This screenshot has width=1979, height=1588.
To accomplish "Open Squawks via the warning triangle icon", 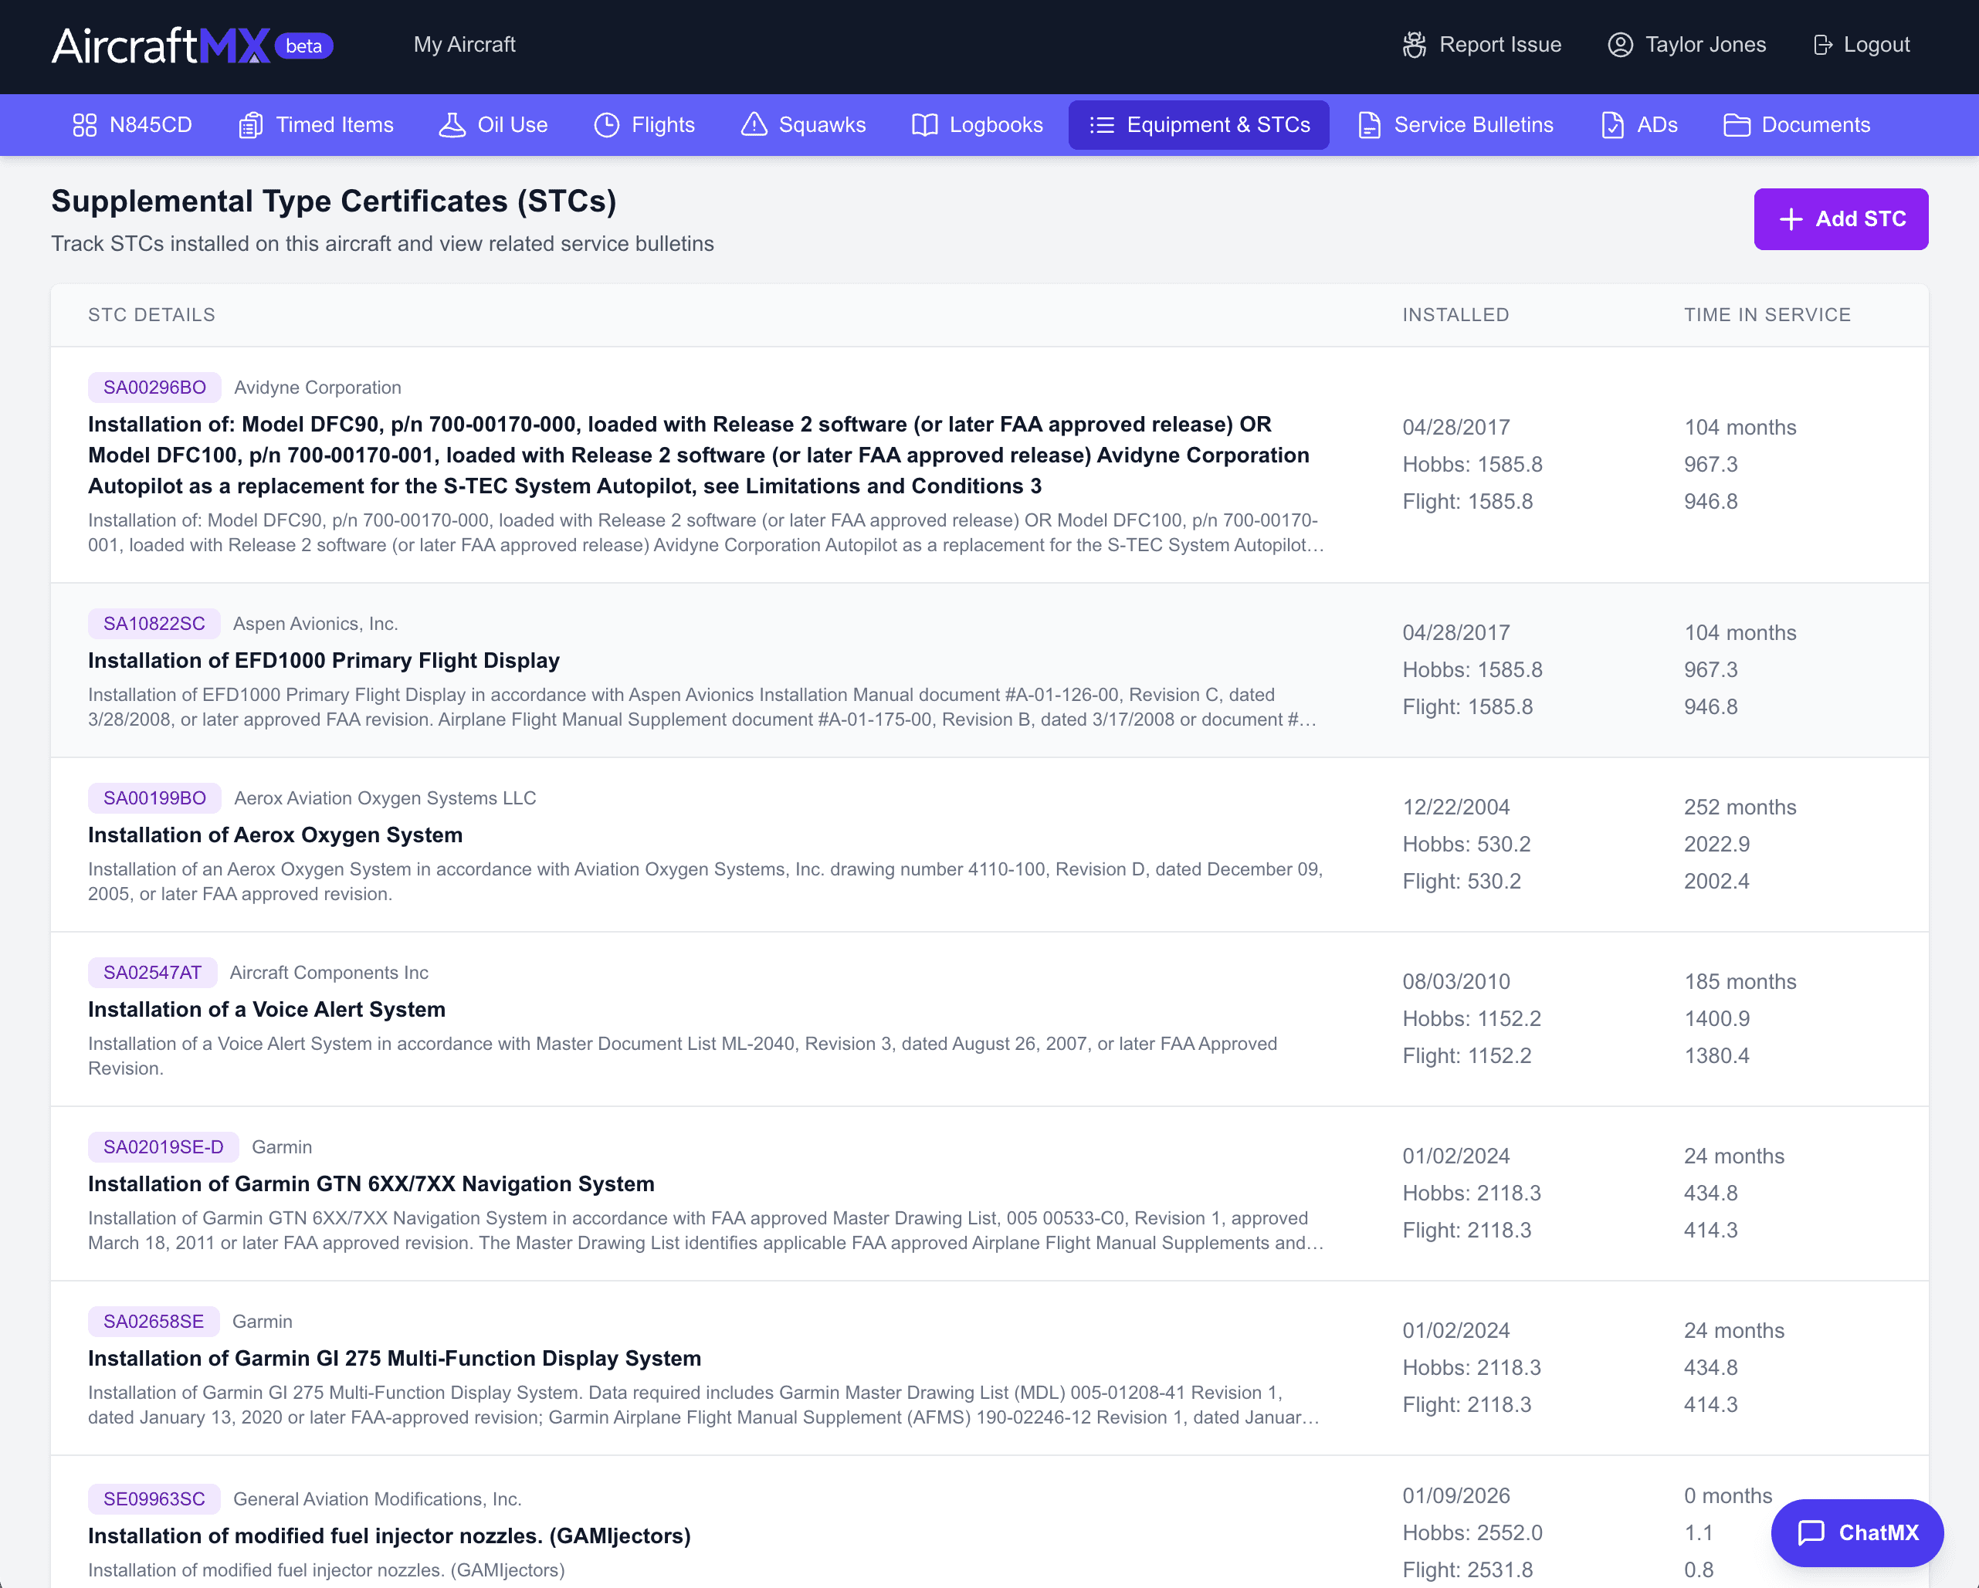I will pos(754,125).
